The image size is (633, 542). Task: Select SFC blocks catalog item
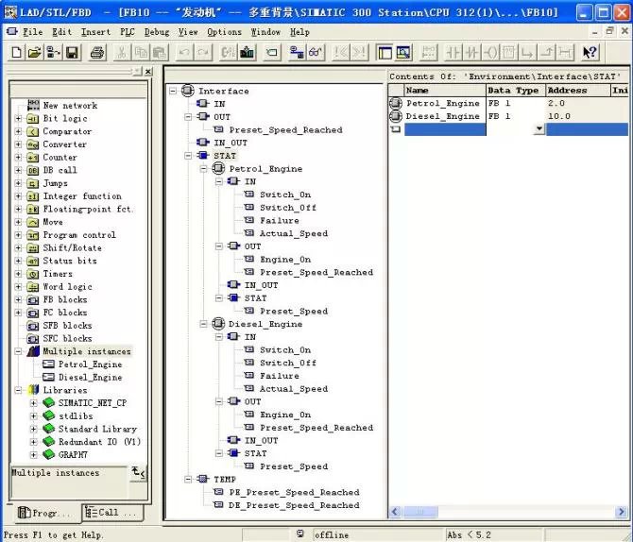coord(67,338)
